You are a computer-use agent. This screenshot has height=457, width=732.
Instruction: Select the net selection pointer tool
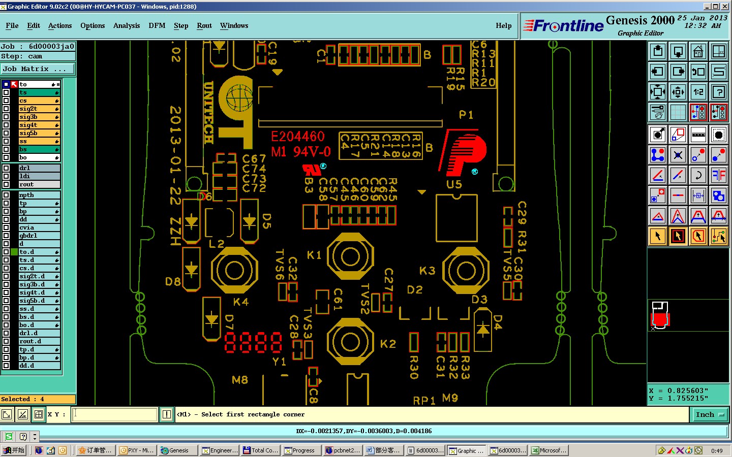(x=719, y=236)
